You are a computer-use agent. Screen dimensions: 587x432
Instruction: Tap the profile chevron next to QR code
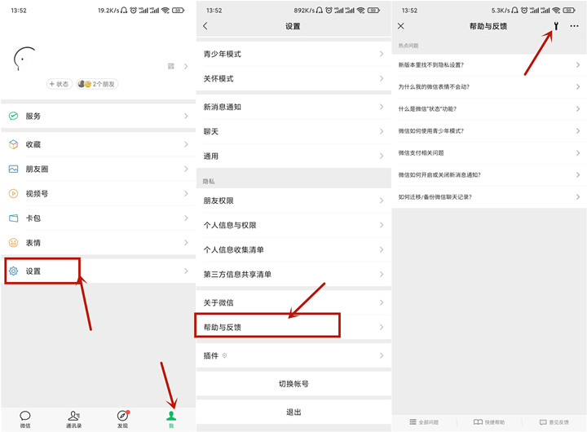(x=186, y=66)
